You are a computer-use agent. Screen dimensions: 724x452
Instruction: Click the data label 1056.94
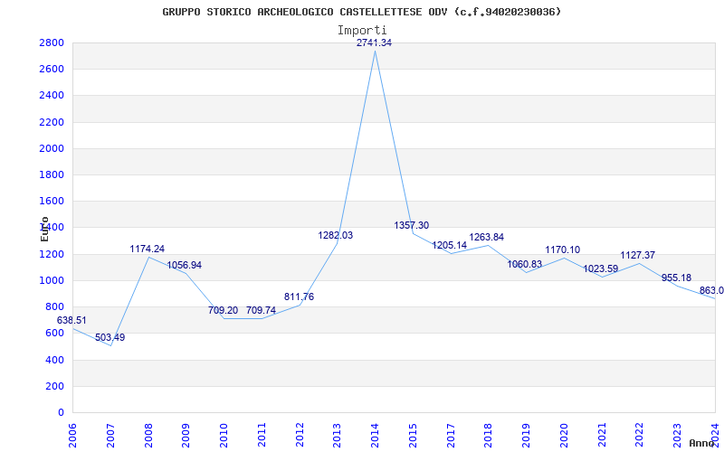[x=185, y=265]
